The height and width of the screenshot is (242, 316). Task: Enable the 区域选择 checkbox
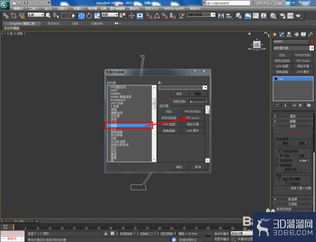277,160
